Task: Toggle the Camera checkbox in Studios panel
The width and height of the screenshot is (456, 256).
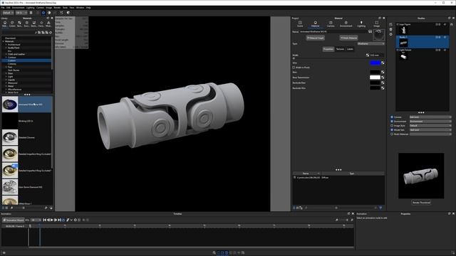Action: (392, 117)
